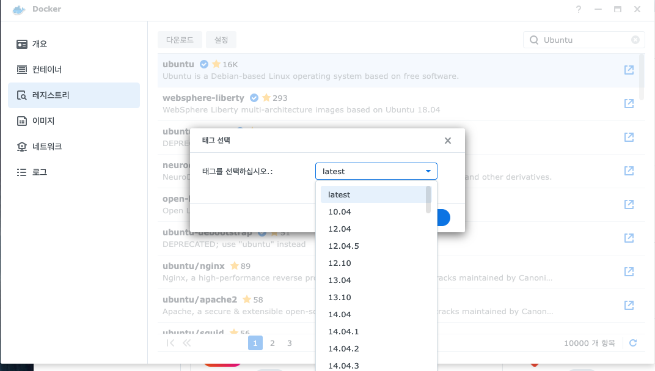This screenshot has width=655, height=371.
Task: Click the 네트워크 house icon
Action: (22, 147)
